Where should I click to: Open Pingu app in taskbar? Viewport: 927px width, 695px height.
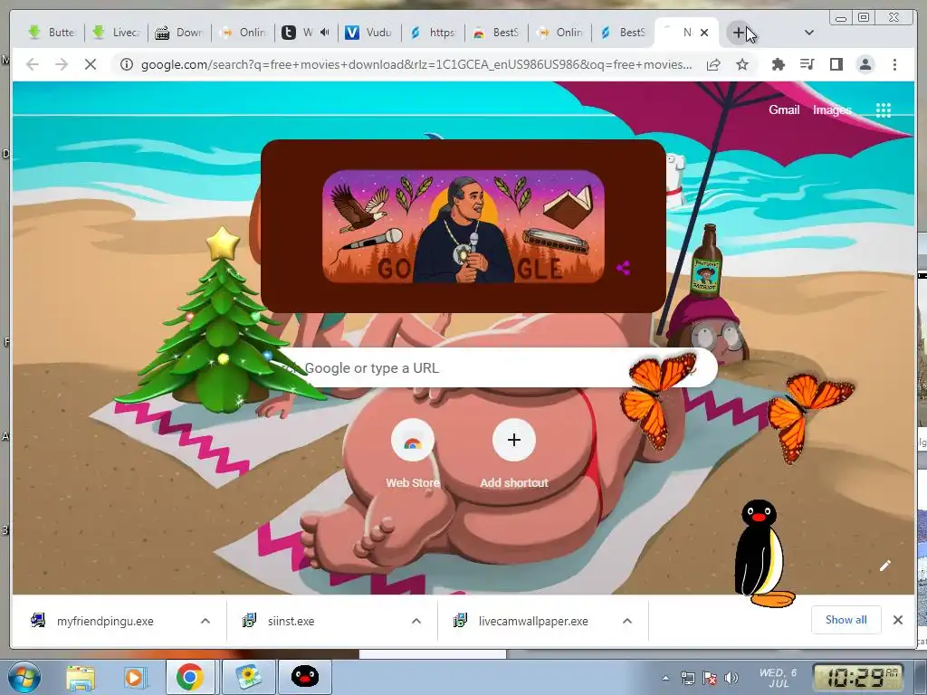(305, 677)
